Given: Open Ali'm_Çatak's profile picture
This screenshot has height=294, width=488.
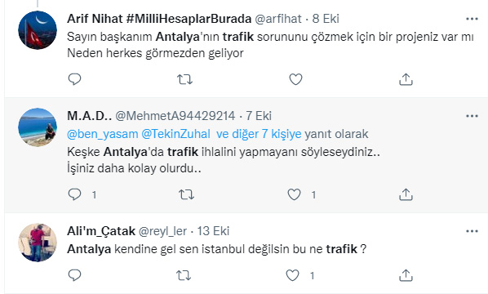Looking at the screenshot, I should [x=38, y=243].
